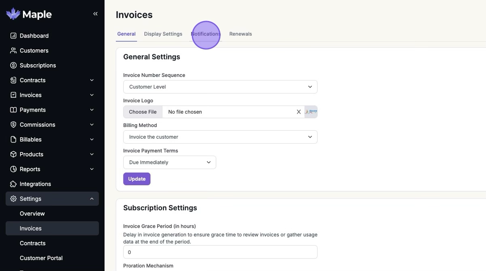
Task: Open the Billing Method dropdown
Action: click(x=220, y=137)
